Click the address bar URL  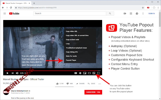pyautogui.click(x=37, y=8)
